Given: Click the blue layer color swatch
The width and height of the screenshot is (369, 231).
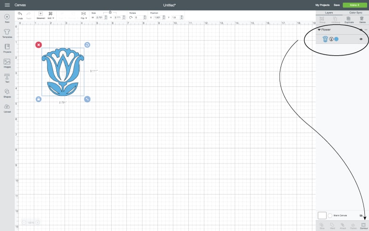Looking at the screenshot, I should (x=336, y=39).
